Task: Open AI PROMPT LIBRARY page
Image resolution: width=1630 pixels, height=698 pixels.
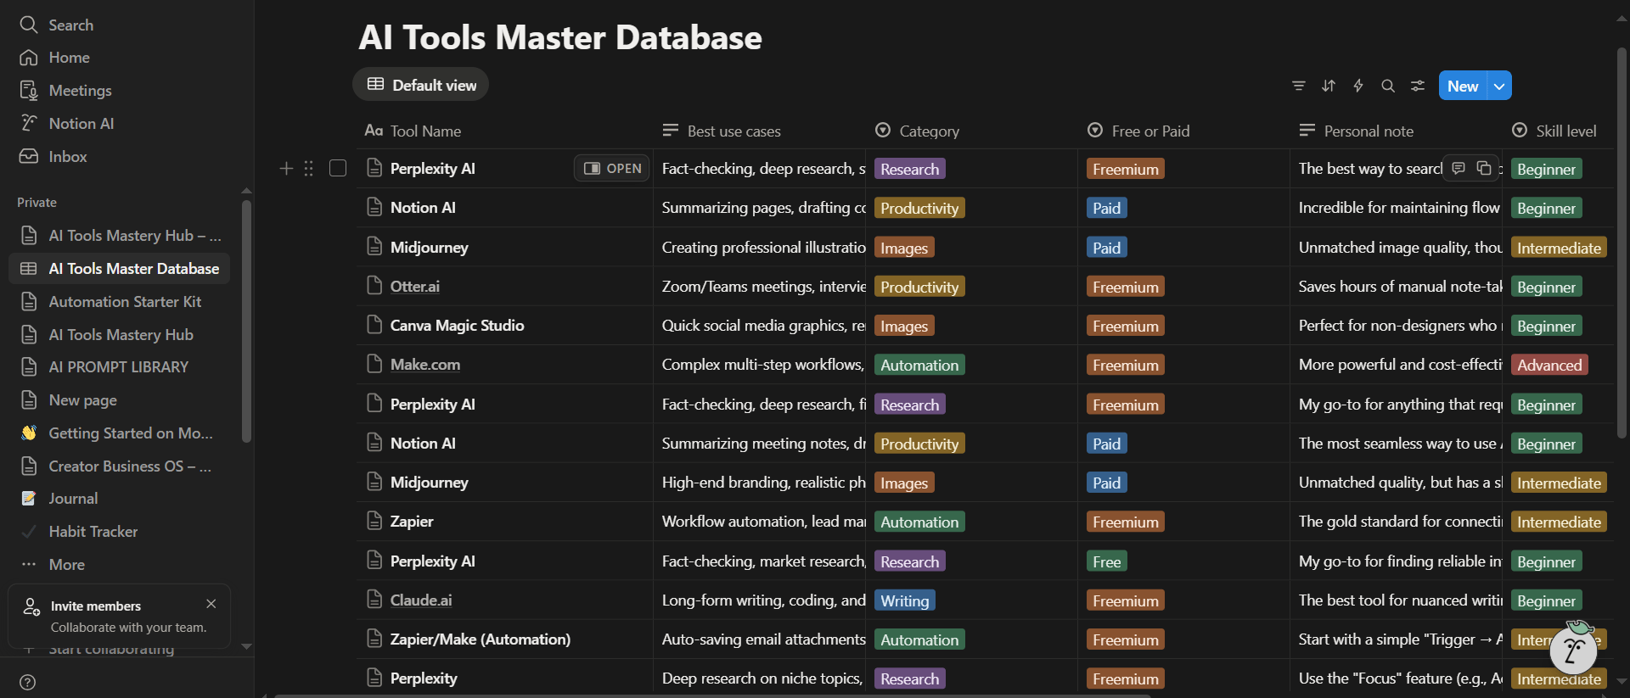Action: pyautogui.click(x=119, y=367)
